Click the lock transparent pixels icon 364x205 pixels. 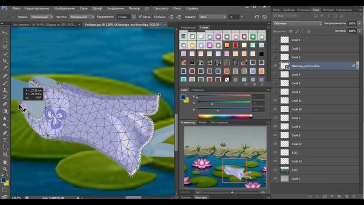tap(291, 31)
